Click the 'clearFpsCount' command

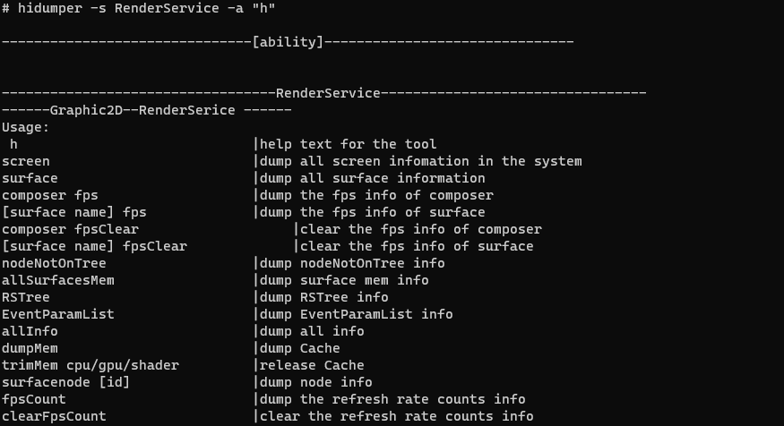[54, 416]
